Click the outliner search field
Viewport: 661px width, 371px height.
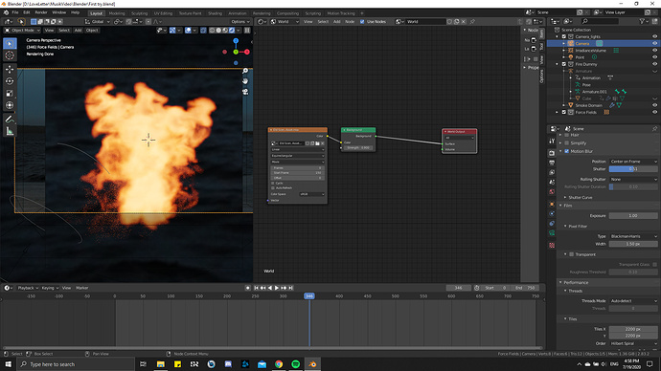(601, 21)
